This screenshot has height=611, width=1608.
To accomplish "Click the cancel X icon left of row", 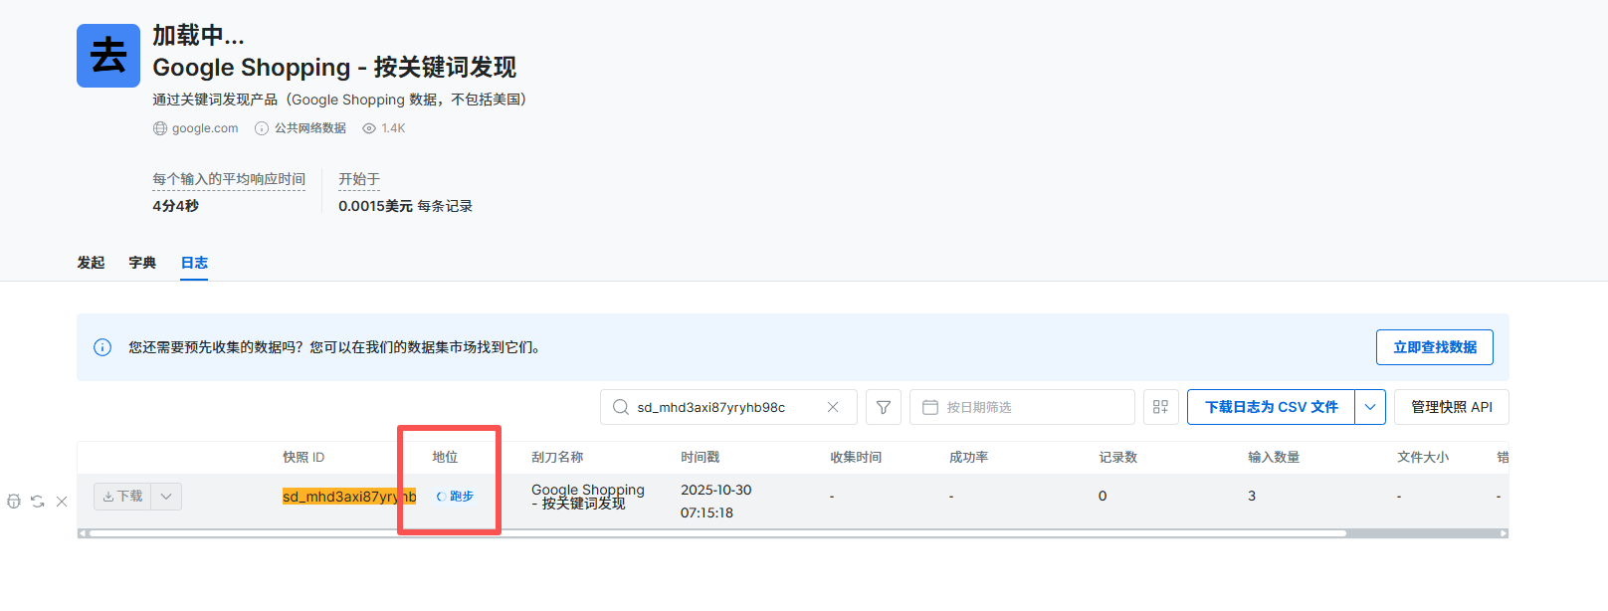I will coord(62,502).
